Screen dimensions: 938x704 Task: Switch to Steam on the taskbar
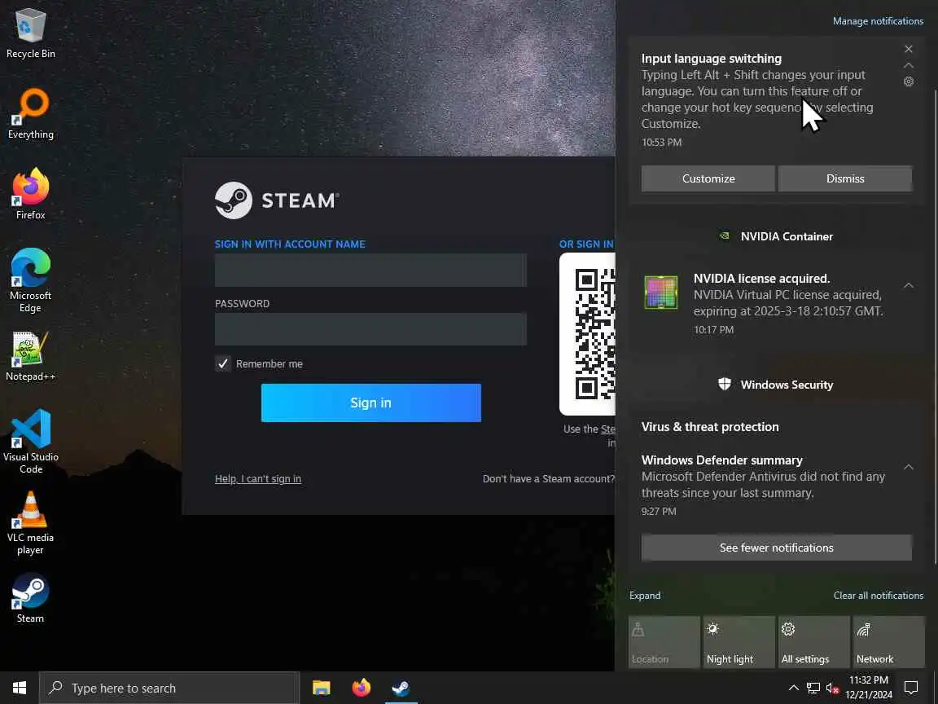(401, 688)
